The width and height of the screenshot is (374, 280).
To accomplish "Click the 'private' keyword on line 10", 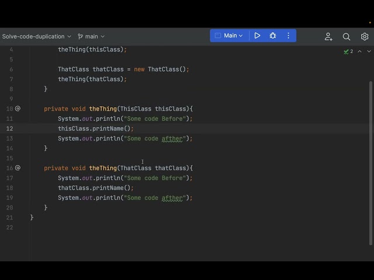I will pyautogui.click(x=56, y=109).
